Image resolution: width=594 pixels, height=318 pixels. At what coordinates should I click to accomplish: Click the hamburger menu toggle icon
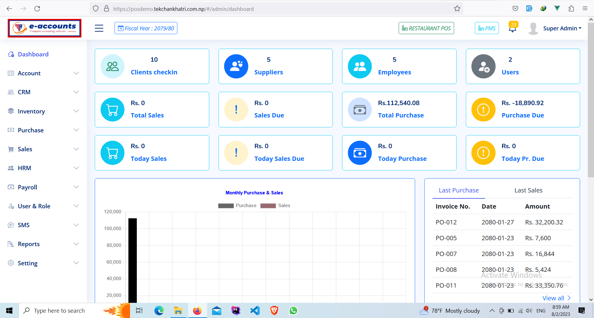coord(99,28)
